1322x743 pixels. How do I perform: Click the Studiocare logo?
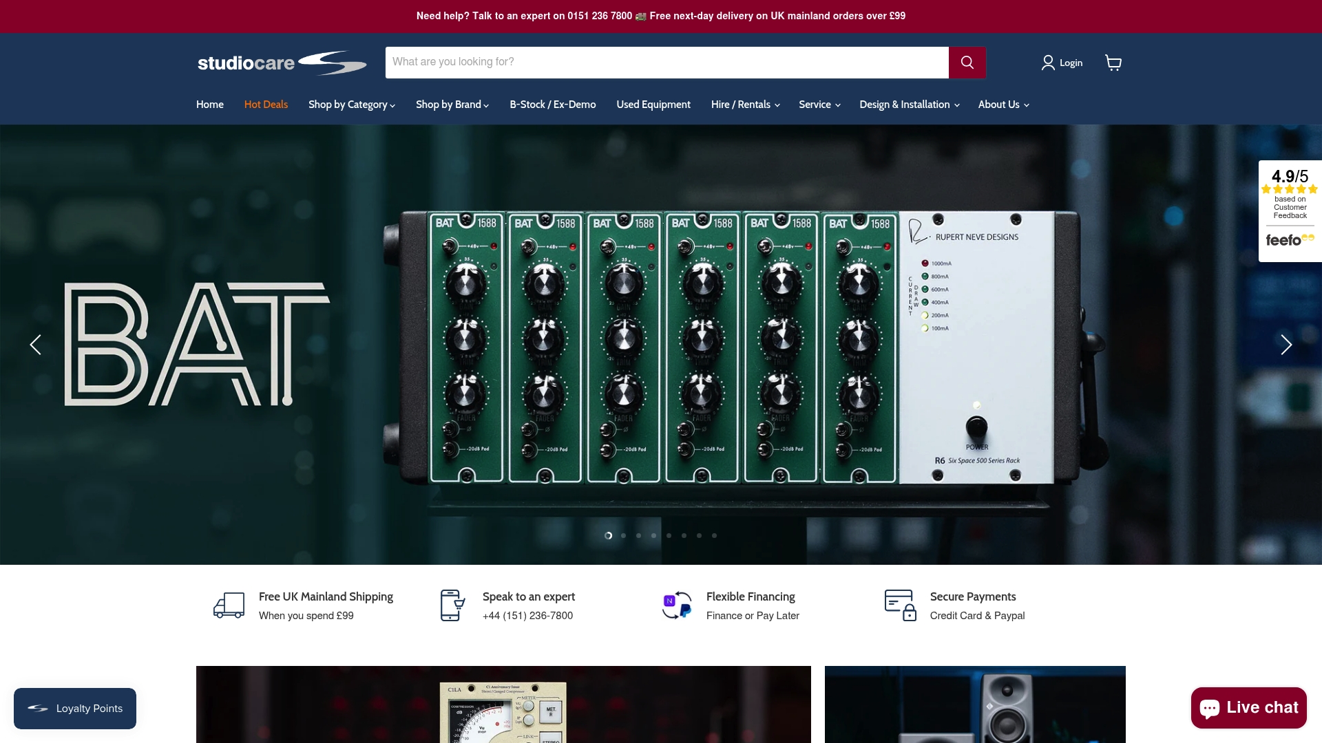pos(282,63)
